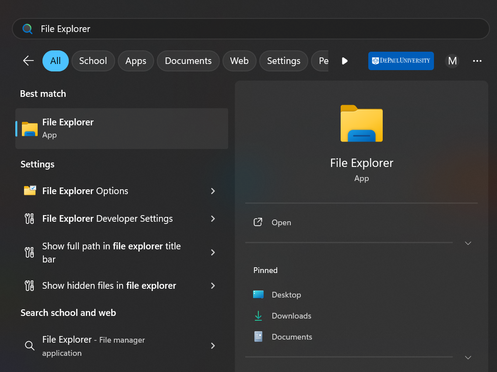
Task: Switch to the Documents filter tab
Action: pyautogui.click(x=188, y=61)
